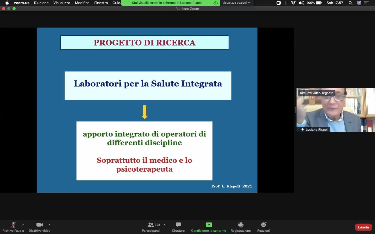This screenshot has width=375, height=234.
Task: Open Spotlight search magnifier icon
Action: (351, 3)
